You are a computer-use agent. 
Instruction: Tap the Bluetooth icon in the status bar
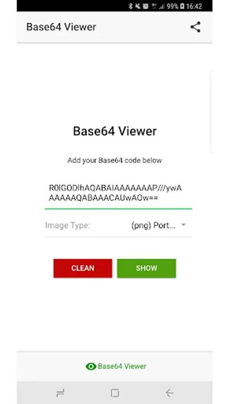tap(131, 6)
